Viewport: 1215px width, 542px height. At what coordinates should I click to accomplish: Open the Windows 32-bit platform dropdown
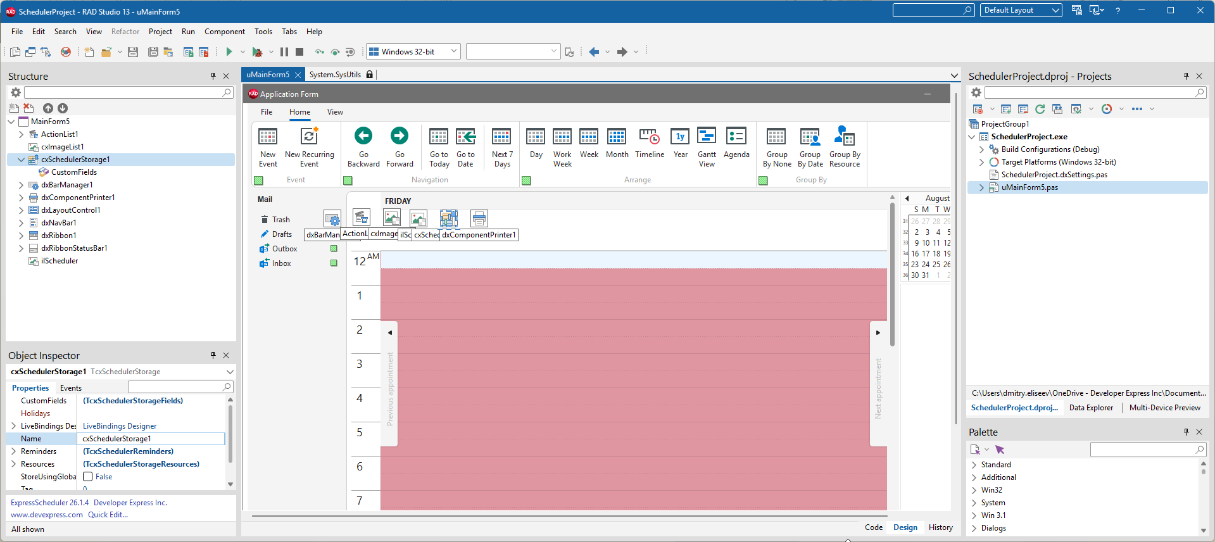click(x=454, y=51)
